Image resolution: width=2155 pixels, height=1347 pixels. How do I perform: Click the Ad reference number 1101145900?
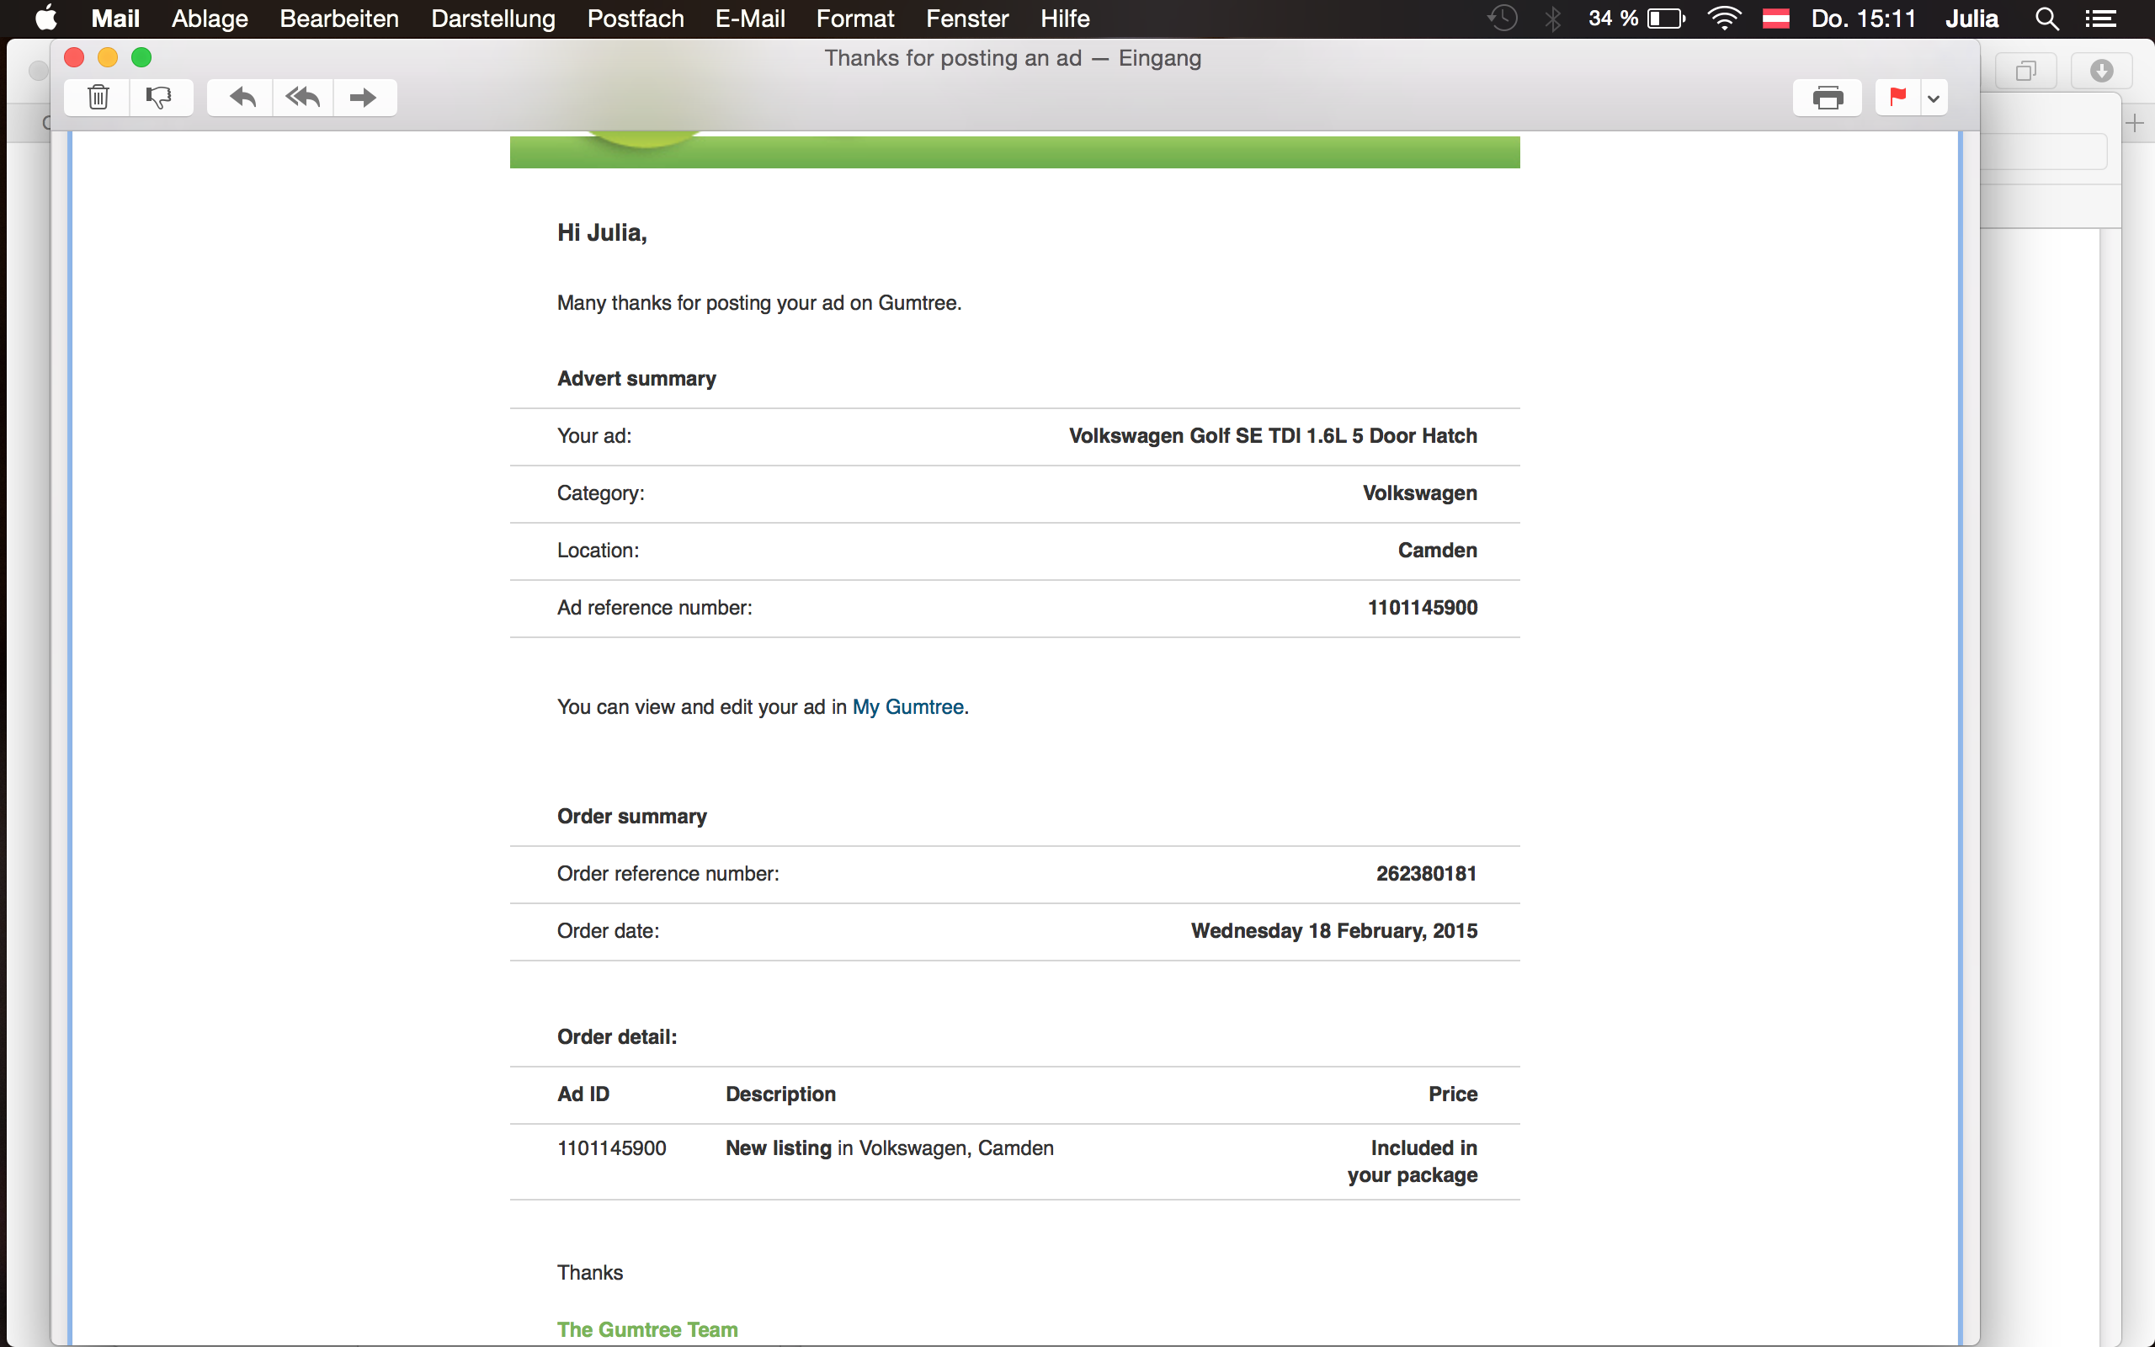tap(1422, 608)
